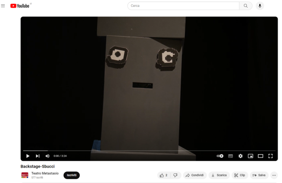Mute the video volume
This screenshot has height=183, width=282.
pos(47,156)
